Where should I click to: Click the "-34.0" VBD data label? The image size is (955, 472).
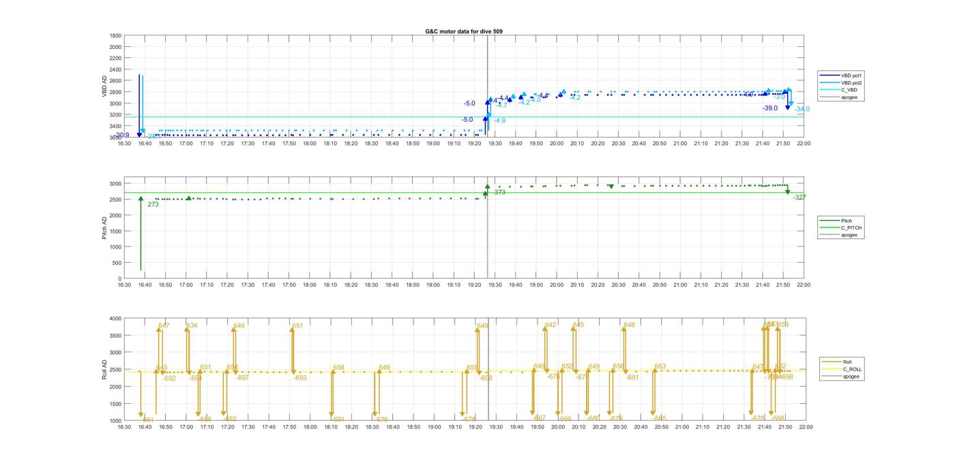802,110
